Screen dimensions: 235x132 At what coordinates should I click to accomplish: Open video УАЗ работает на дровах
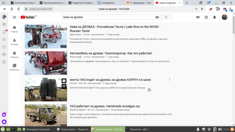click(x=105, y=106)
